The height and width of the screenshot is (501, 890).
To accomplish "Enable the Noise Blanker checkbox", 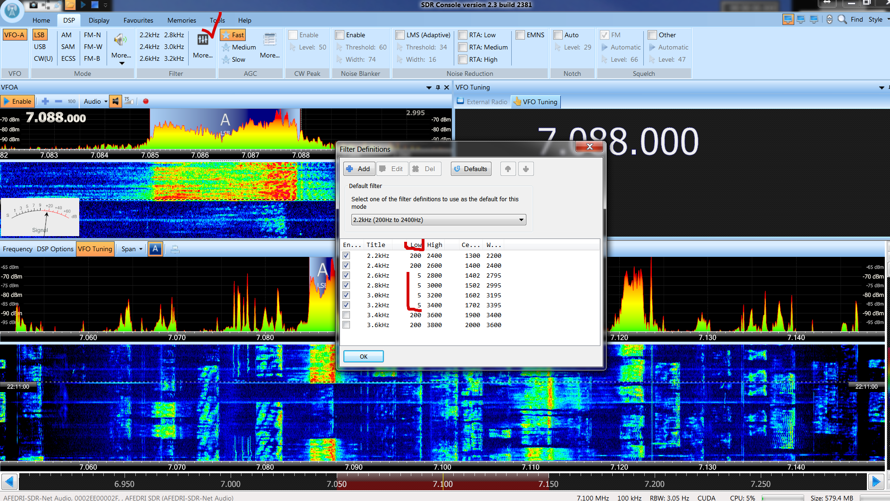I will (340, 35).
